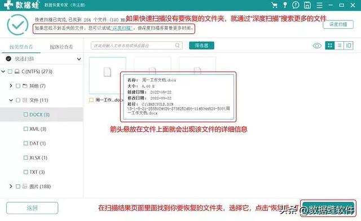The image size is (361, 221).
Task: Click the save scan result icon
Action: (307, 5)
